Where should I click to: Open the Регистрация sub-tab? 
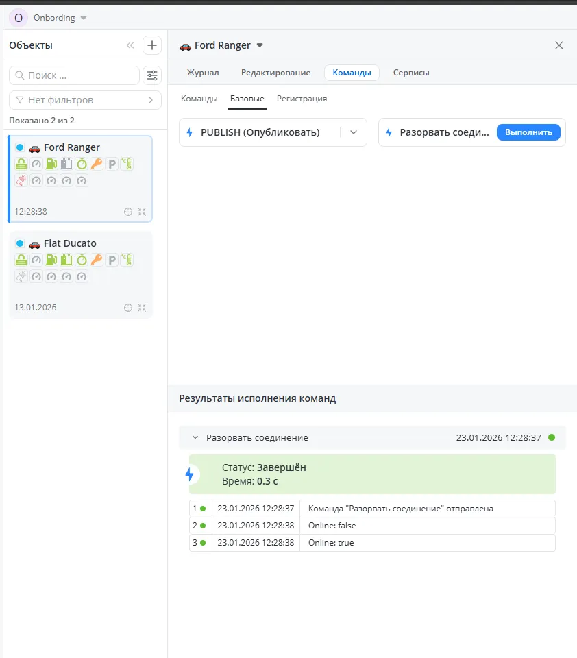pyautogui.click(x=302, y=99)
